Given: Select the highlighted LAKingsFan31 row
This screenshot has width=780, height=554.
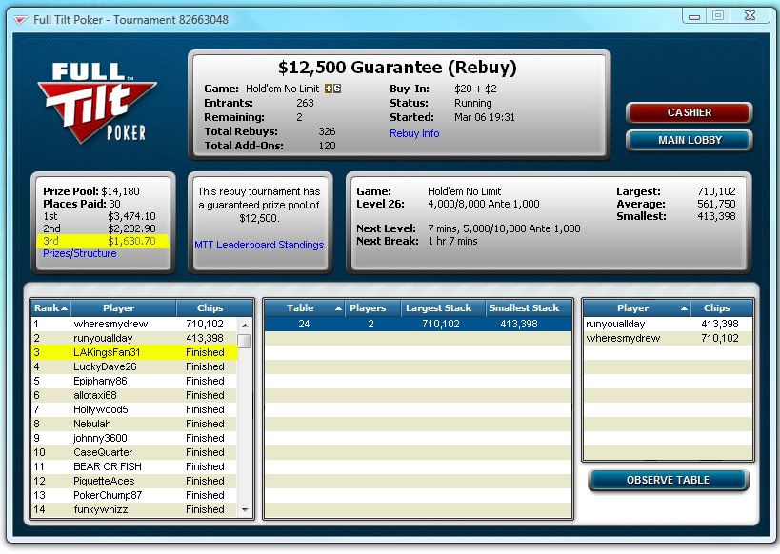Looking at the screenshot, I should click(x=134, y=352).
